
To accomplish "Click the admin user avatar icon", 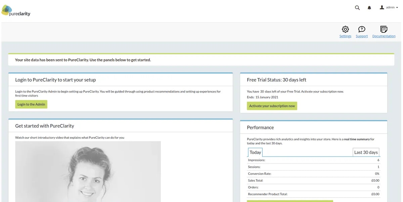I will pos(382,7).
